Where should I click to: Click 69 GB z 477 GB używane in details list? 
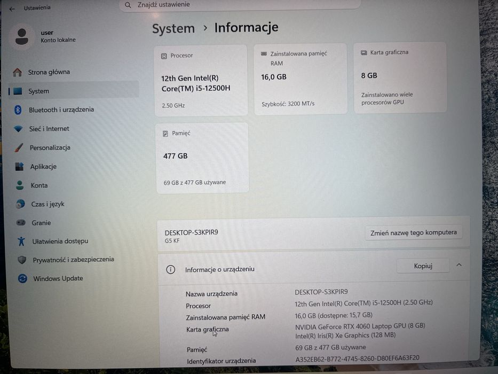(x=330, y=348)
